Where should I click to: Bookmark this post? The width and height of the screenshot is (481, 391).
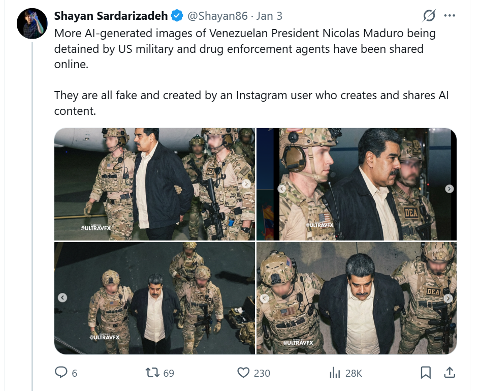426,373
